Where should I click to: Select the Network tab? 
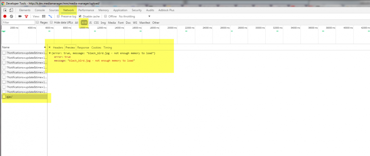[68, 10]
